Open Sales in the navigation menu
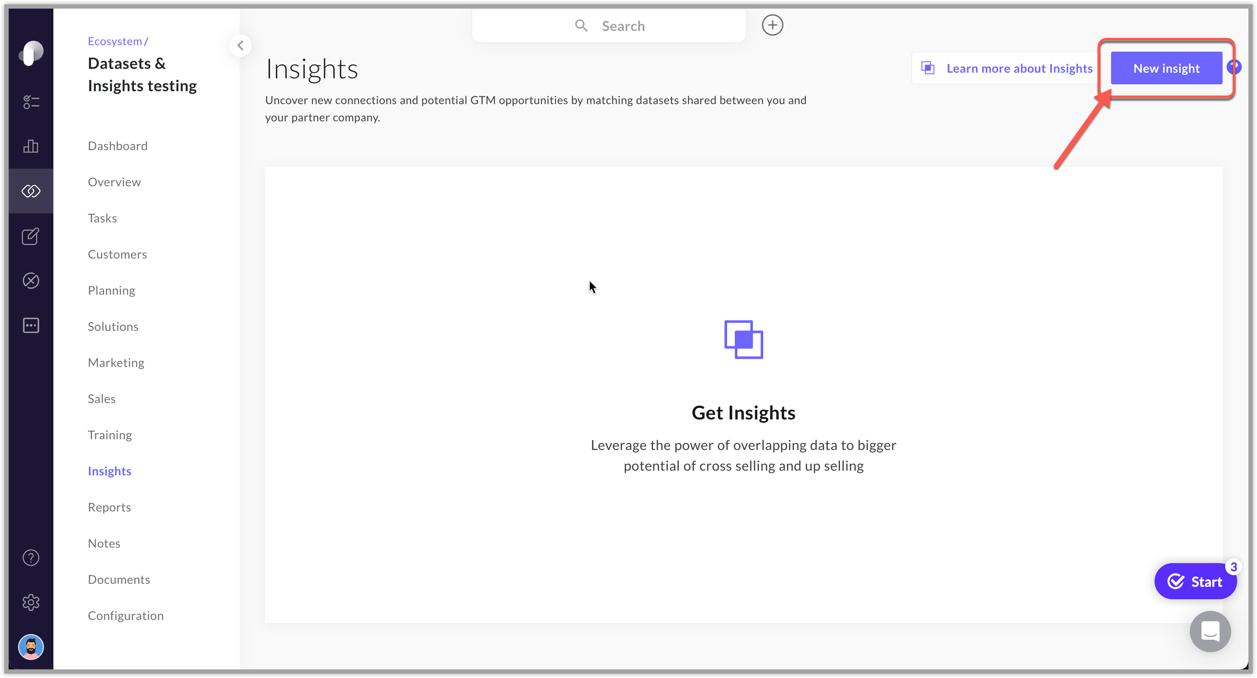 [x=102, y=398]
